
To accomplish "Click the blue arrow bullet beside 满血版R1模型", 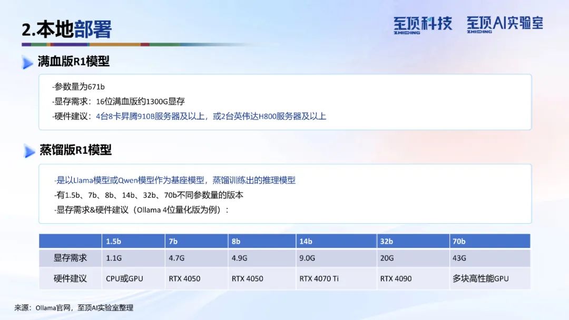I will point(27,62).
